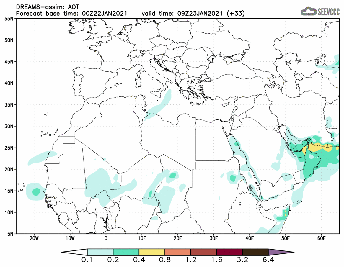The width and height of the screenshot is (344, 267).
Task: Click the 0.1 colorbar value label
Action: [87, 260]
